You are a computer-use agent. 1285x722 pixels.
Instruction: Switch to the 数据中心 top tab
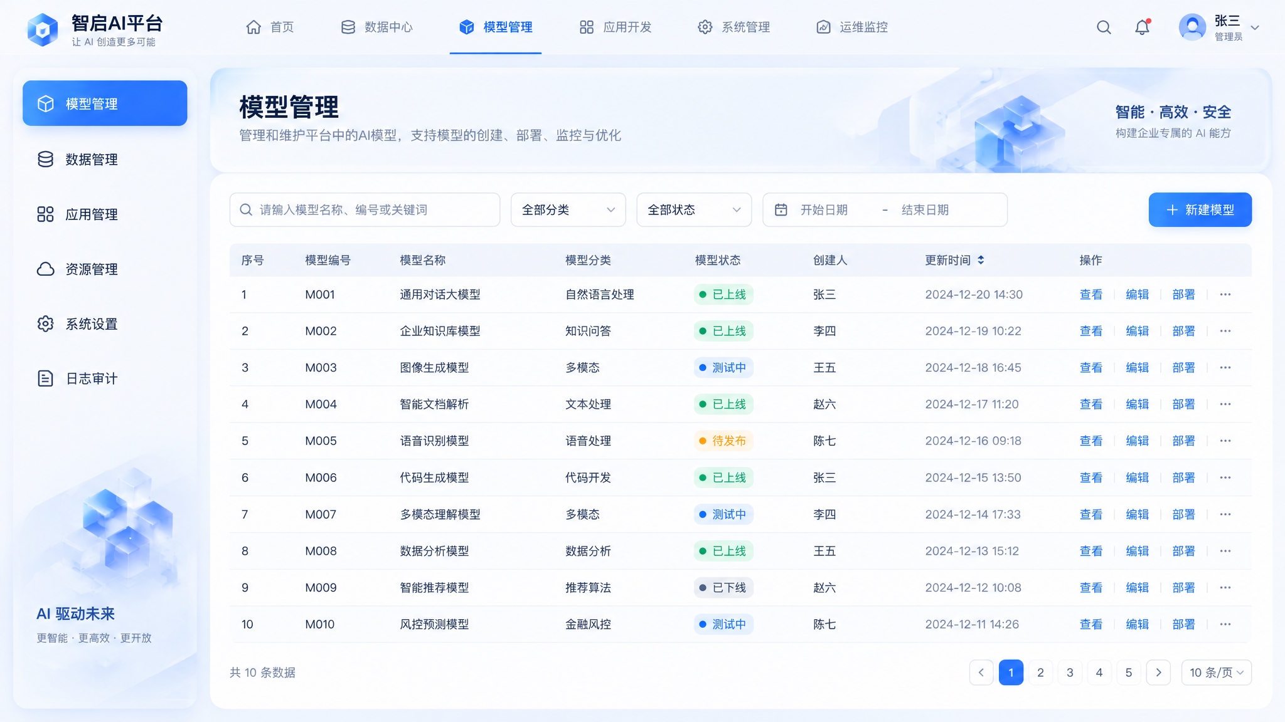376,27
